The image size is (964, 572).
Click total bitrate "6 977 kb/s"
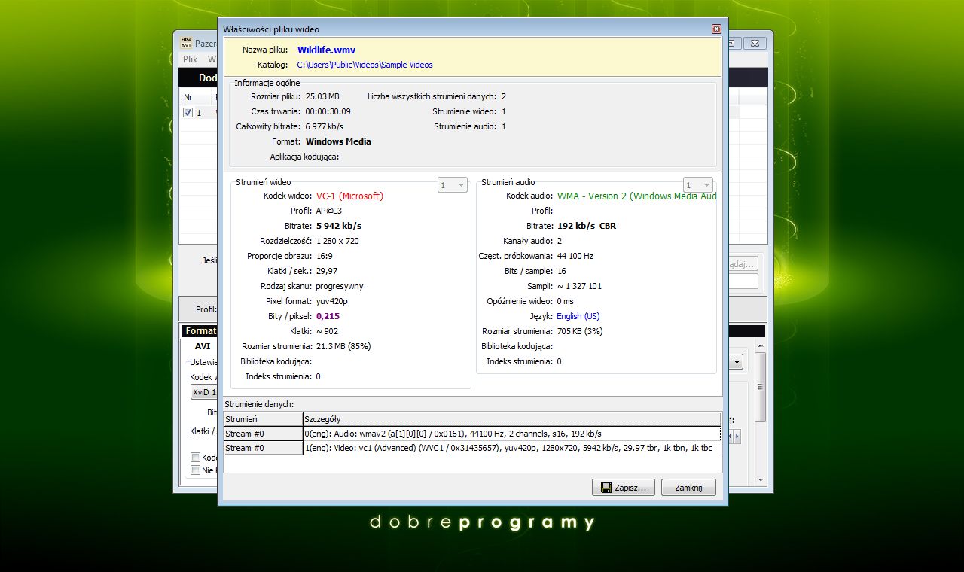[324, 126]
